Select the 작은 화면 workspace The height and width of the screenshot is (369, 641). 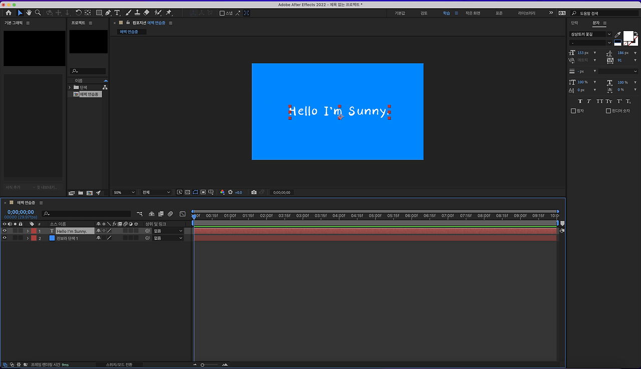tap(473, 13)
